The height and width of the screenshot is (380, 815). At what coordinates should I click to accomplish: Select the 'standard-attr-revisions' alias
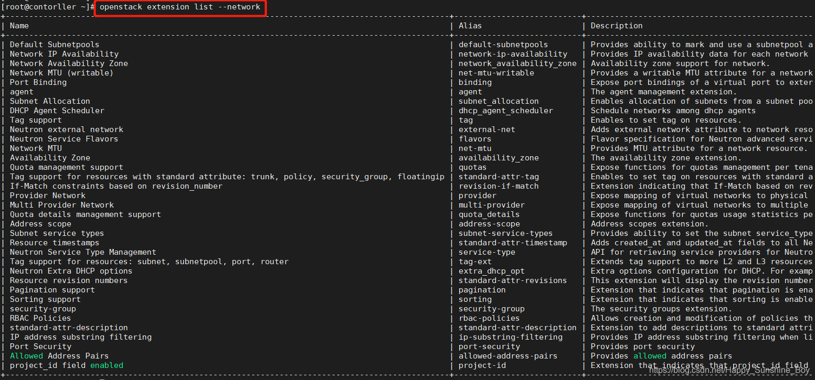pos(513,280)
